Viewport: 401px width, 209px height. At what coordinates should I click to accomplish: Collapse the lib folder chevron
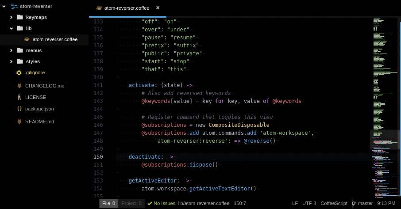point(11,28)
